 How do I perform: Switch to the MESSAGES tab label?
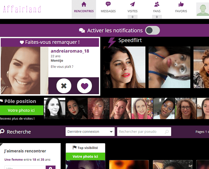click(x=108, y=11)
